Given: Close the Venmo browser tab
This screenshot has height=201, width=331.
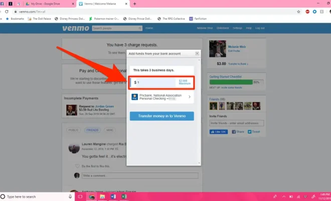Looking at the screenshot, I should pyautogui.click(x=126, y=4).
